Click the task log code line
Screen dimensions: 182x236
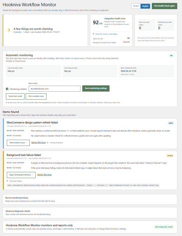tap(83, 185)
